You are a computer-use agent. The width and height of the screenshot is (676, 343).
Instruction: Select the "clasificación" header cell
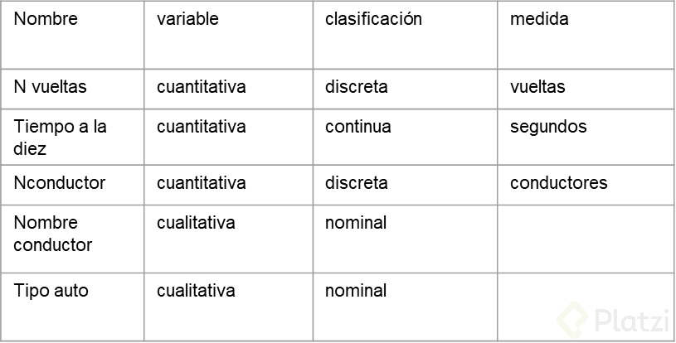(373, 19)
